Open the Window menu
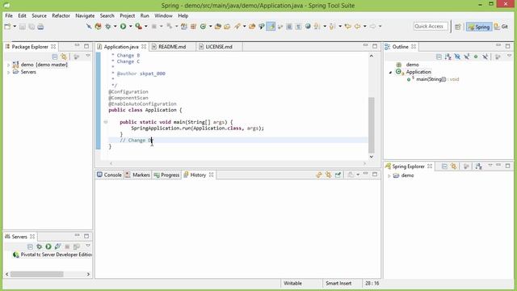The height and width of the screenshot is (291, 517). click(x=163, y=15)
